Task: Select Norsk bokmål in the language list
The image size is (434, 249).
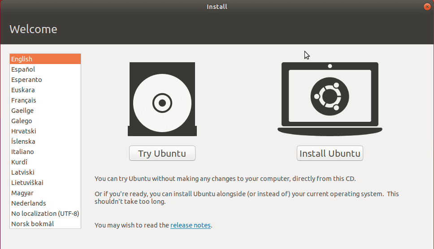Action: tap(45, 223)
